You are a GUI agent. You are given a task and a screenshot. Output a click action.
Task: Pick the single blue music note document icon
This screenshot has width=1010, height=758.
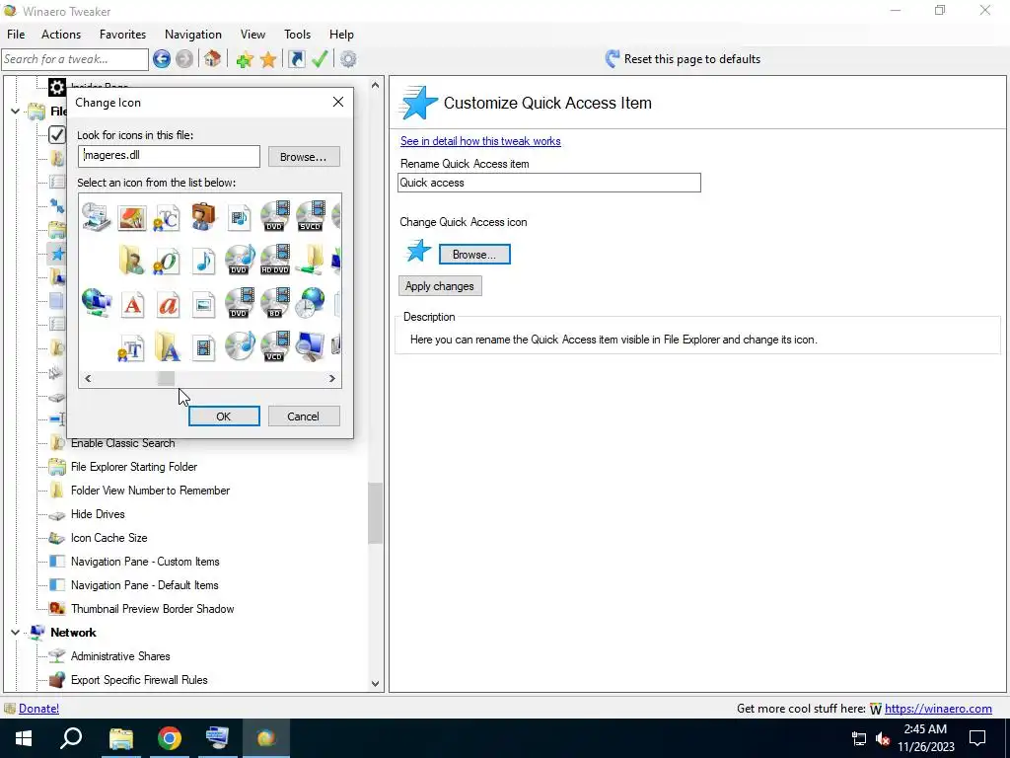[203, 261]
